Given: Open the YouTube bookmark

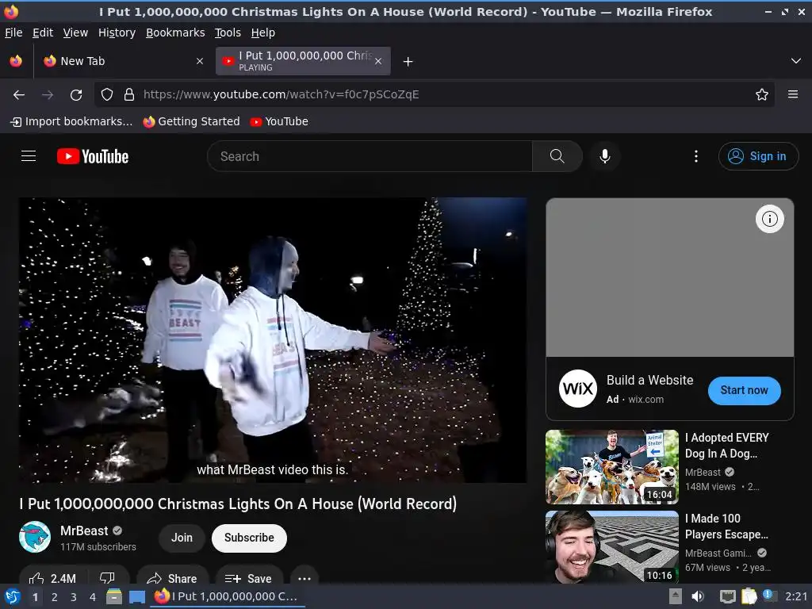Looking at the screenshot, I should (x=279, y=121).
